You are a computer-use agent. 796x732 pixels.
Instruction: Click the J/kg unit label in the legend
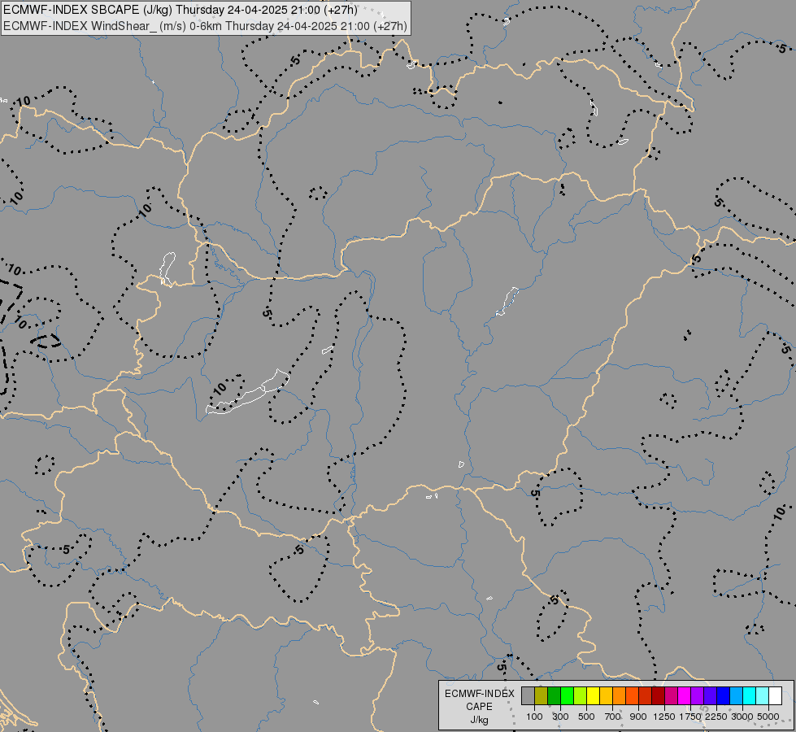(479, 720)
